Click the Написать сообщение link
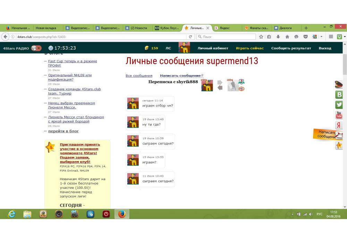Screen dimensions: 347x243 (180, 76)
